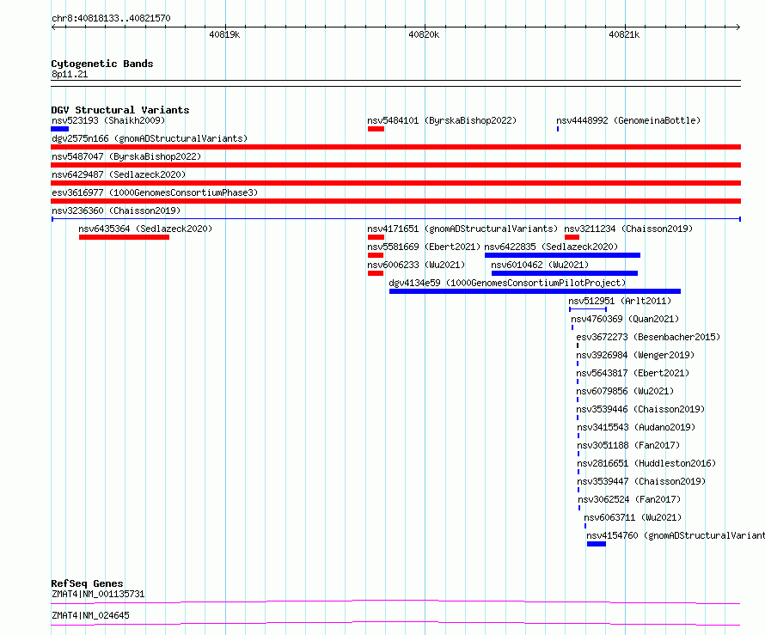This screenshot has height=635, width=765.
Task: Click nsv3051188 (Fan2017) label
Action: (628, 445)
